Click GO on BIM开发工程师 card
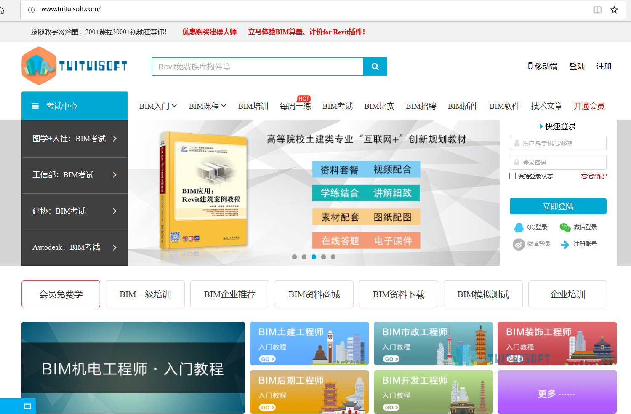Screen dimensions: 631x414 [391, 407]
